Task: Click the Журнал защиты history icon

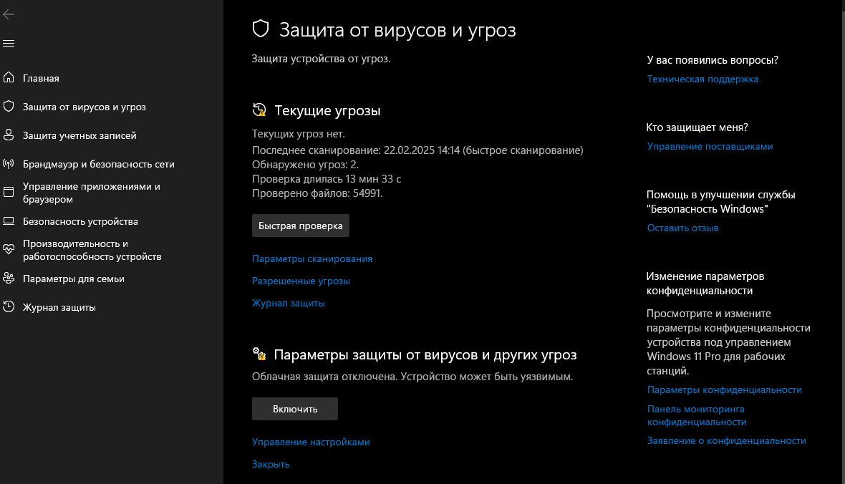Action: tap(9, 307)
